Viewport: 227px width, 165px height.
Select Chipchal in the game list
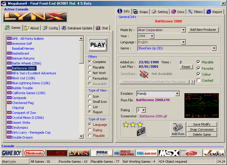pyautogui.click(x=18, y=108)
